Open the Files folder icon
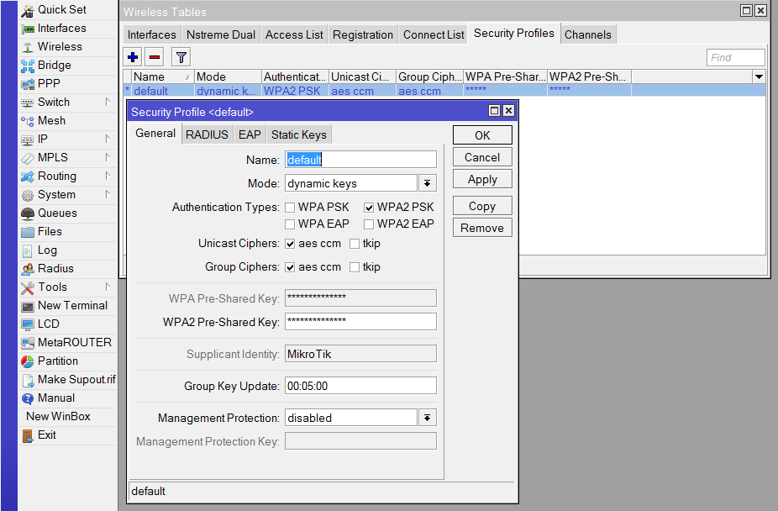 (28, 232)
